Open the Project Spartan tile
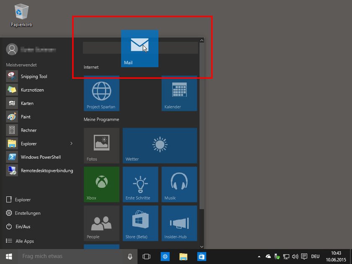This screenshot has height=264, width=352. pyautogui.click(x=101, y=93)
